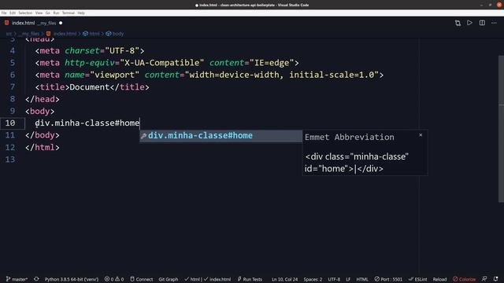Click the Port : 5501 live server item

[x=388, y=279]
